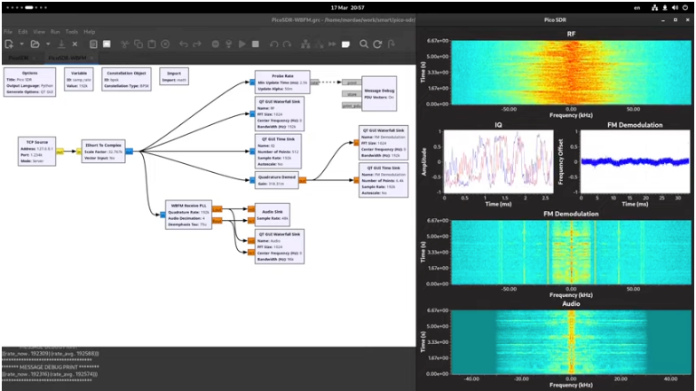This screenshot has width=696, height=391.
Task: Open hier block toolbar icon
Action: [x=391, y=44]
